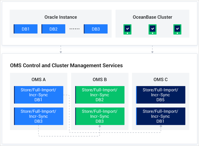Click the OMS A Incr-Sync DB1 block
The width and height of the screenshot is (199, 146).
(38, 95)
